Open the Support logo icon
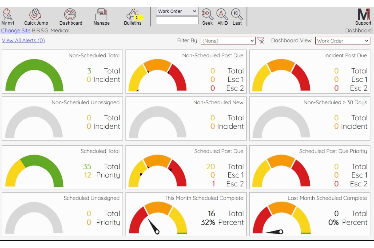The width and height of the screenshot is (374, 248). (x=364, y=15)
